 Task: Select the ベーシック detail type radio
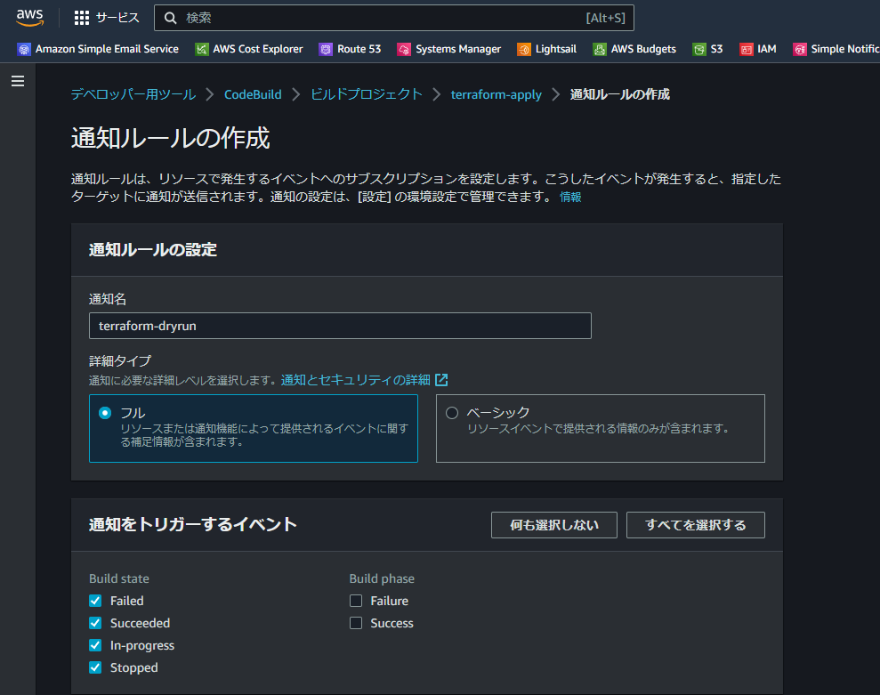pyautogui.click(x=452, y=413)
